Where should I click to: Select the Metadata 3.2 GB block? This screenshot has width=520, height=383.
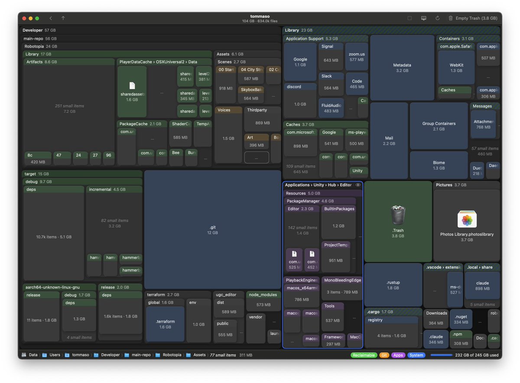(x=402, y=68)
